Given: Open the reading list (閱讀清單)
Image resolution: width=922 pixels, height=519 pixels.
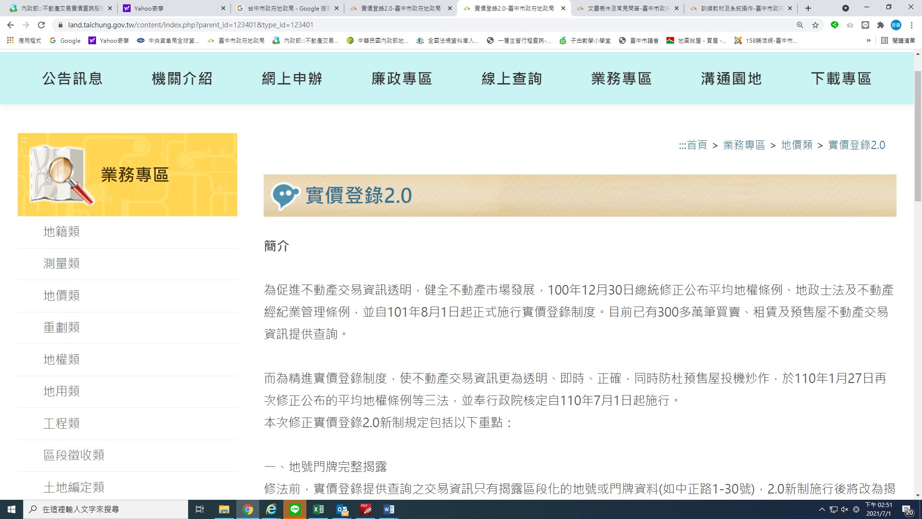Looking at the screenshot, I should 898,41.
